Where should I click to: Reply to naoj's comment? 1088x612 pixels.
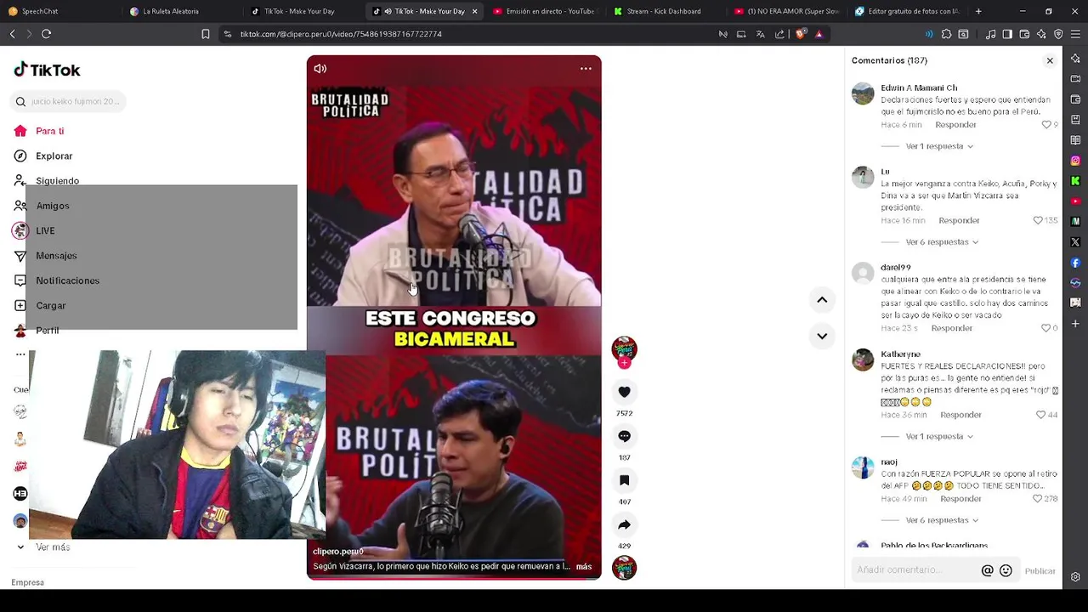point(960,499)
